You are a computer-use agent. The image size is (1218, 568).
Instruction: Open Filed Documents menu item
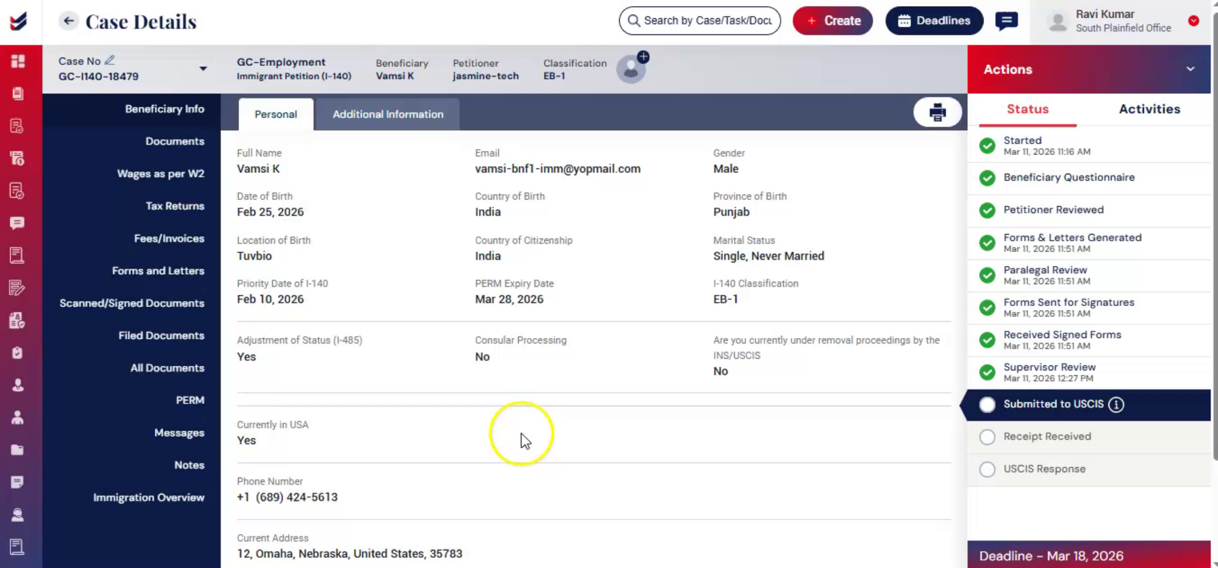coord(161,336)
